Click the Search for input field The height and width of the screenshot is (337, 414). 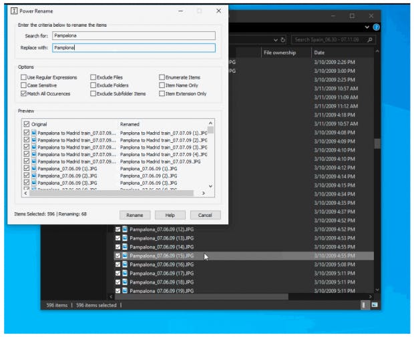(134, 35)
